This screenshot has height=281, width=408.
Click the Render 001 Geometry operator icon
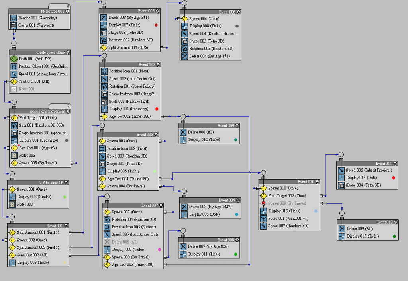coord(14,18)
